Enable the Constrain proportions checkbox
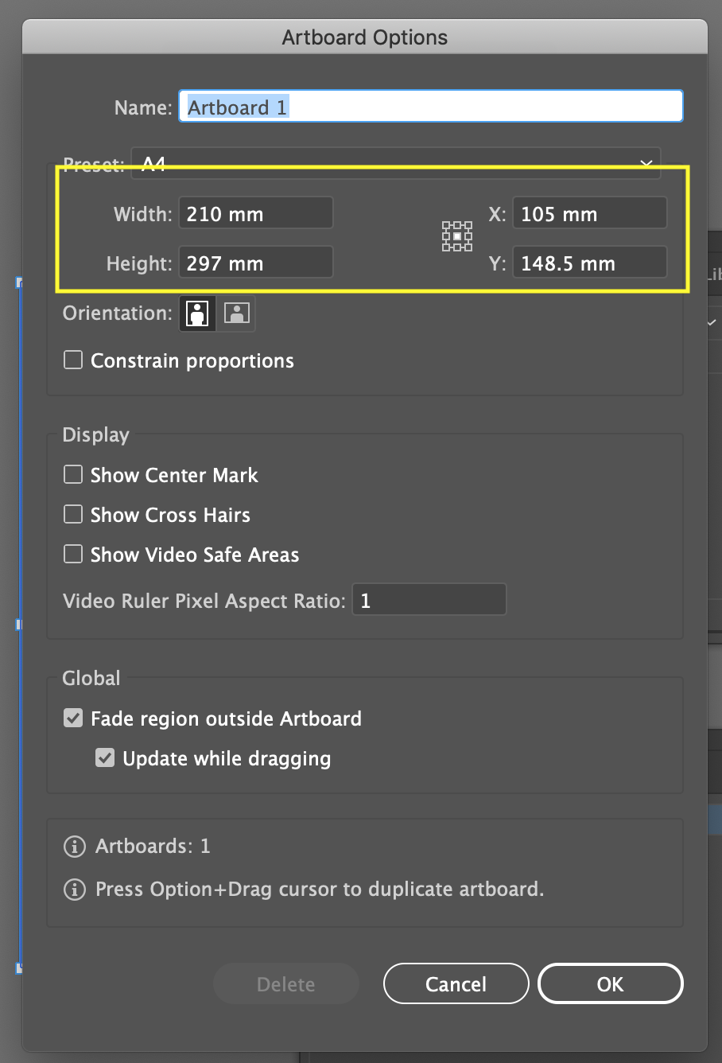The image size is (722, 1063). point(72,360)
